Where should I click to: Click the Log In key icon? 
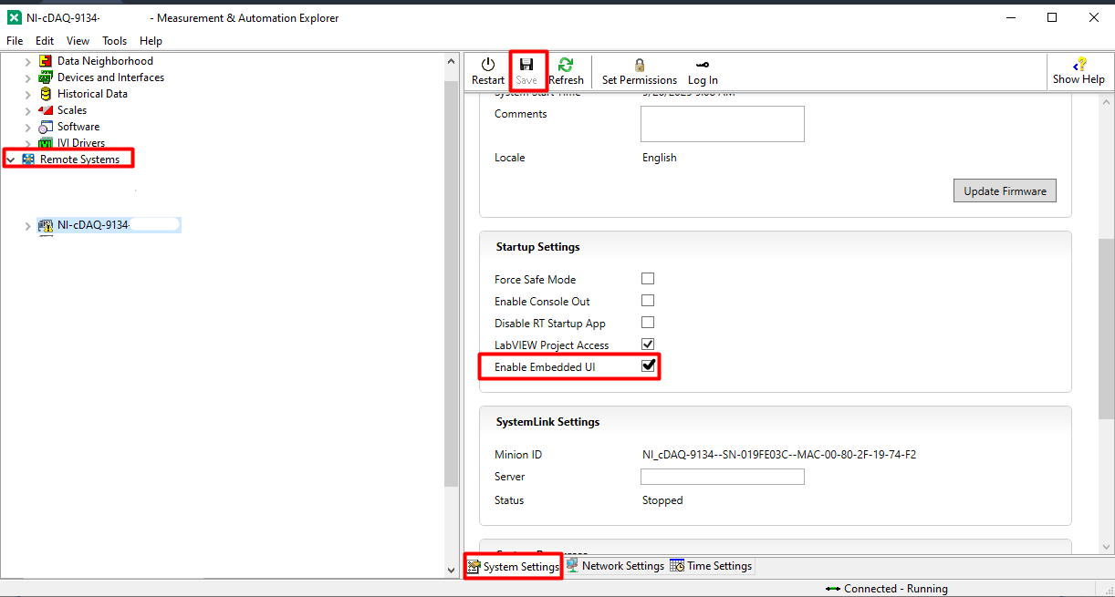[x=703, y=65]
